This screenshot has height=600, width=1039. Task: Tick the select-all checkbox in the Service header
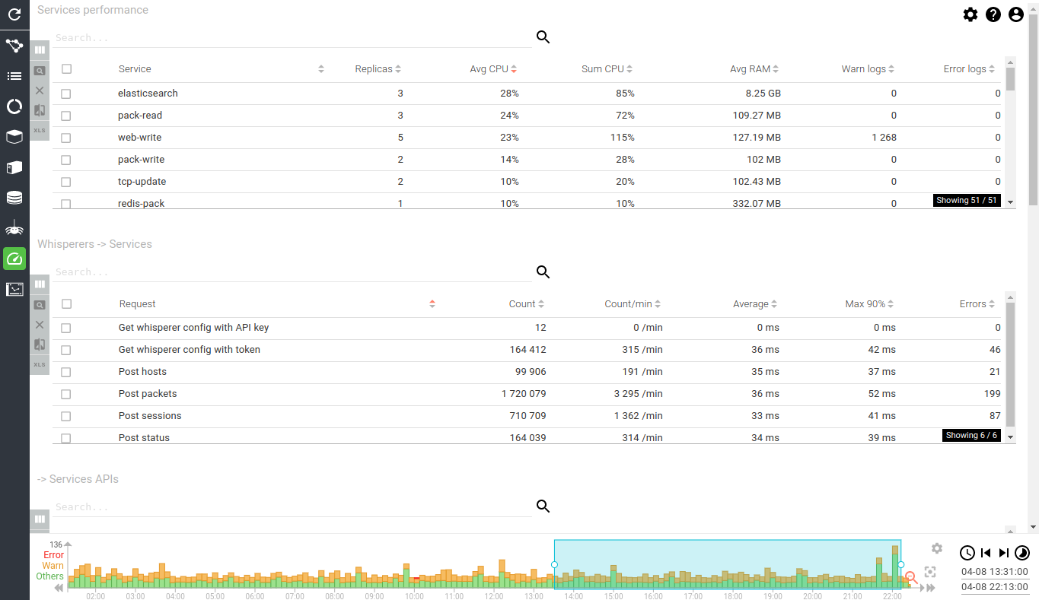66,68
